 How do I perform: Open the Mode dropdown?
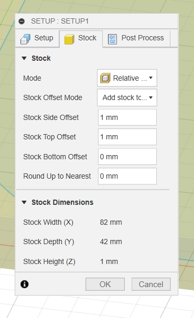(127, 78)
